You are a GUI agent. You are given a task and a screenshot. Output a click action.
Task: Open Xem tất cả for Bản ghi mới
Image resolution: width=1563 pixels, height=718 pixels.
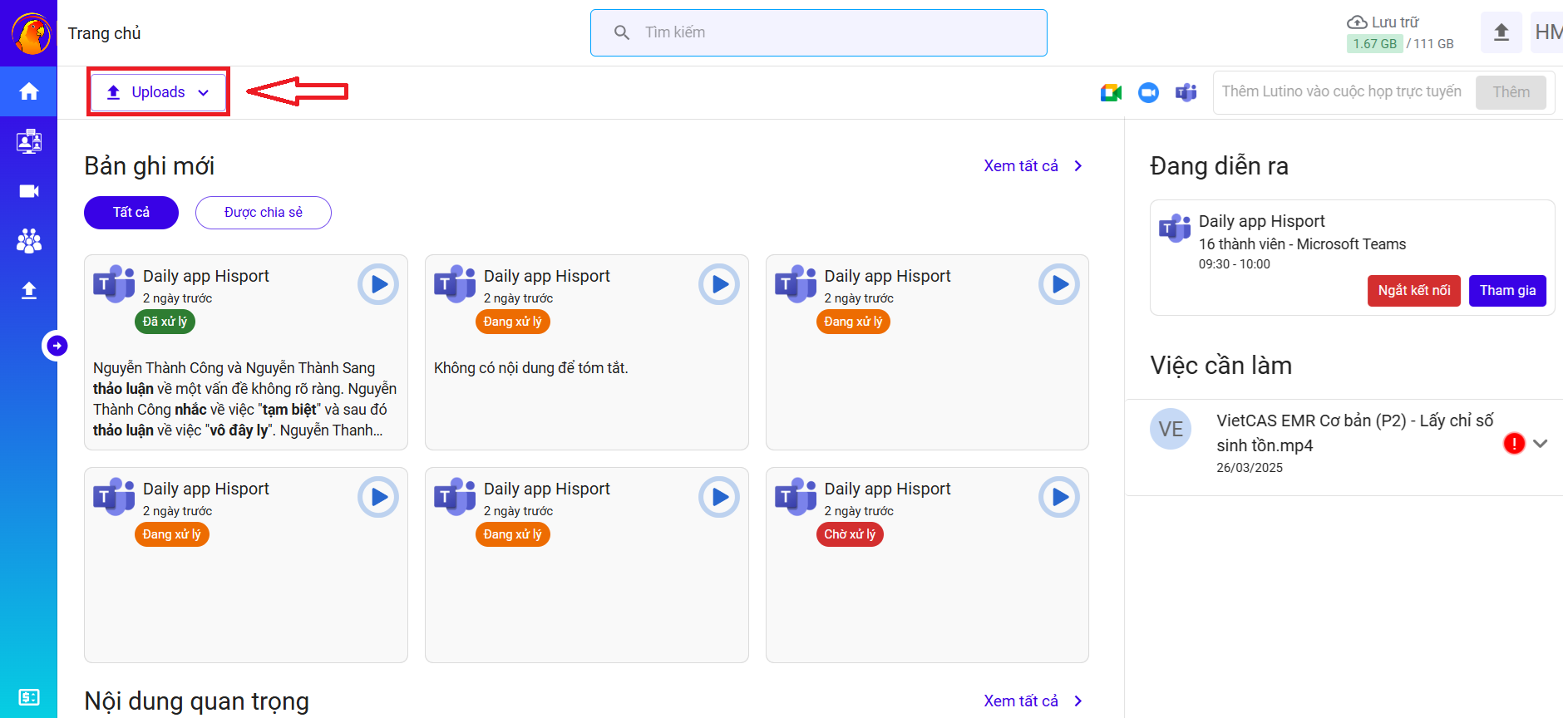point(1033,166)
